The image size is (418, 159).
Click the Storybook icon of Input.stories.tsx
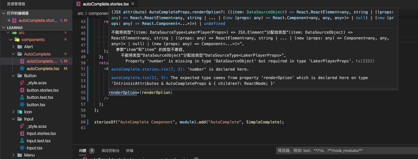22,134
